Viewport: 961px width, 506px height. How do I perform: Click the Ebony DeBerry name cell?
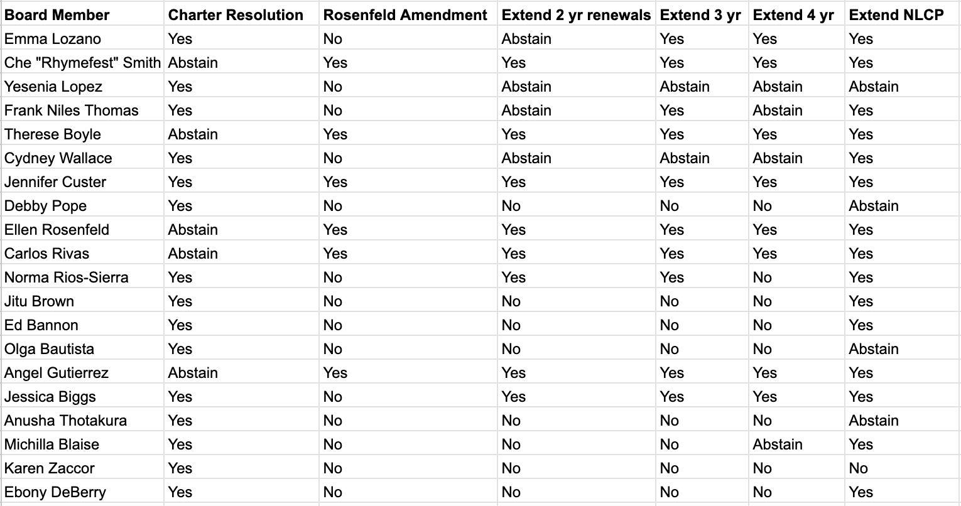(x=82, y=492)
